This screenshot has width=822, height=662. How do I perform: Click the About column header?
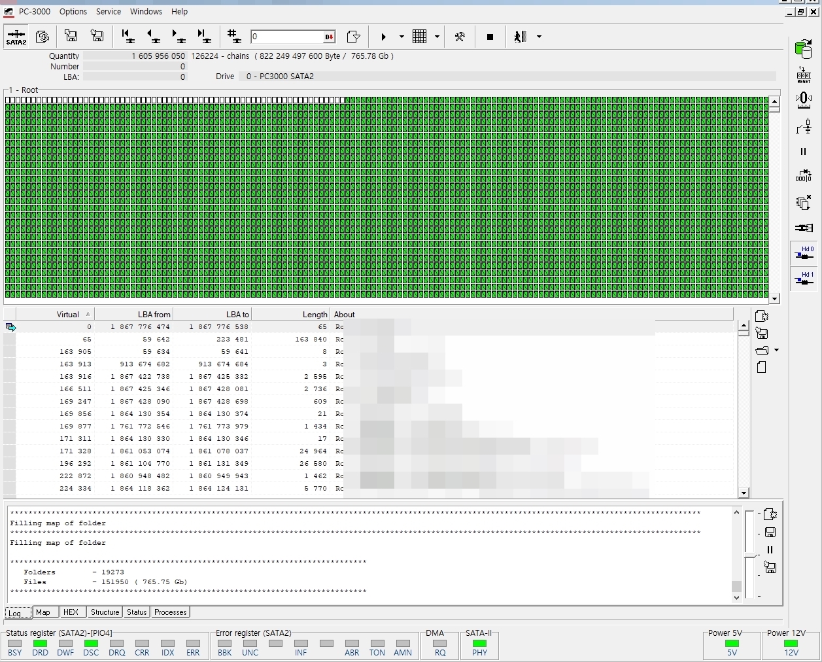tap(531, 314)
